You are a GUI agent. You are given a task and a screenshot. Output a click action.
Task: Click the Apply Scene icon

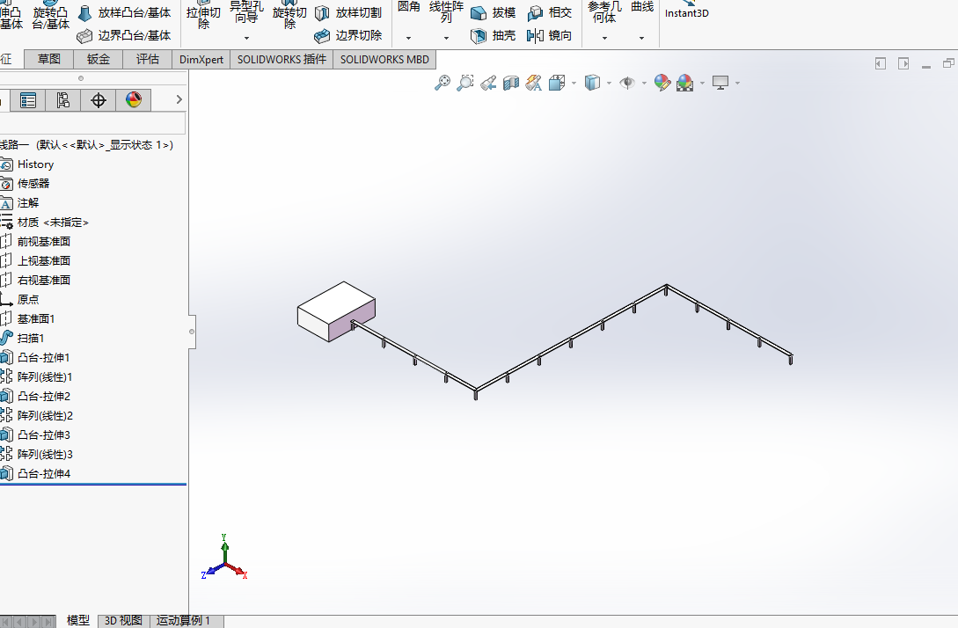click(x=685, y=83)
